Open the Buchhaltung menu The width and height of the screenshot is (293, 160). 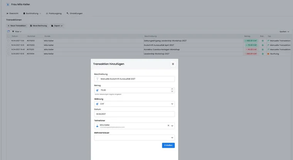pos(32,13)
